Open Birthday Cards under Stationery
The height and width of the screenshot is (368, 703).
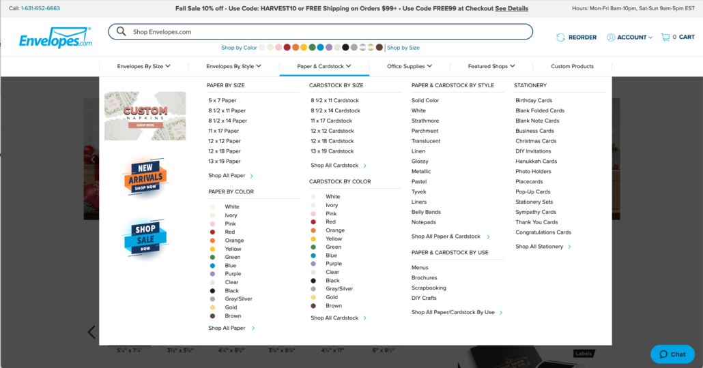point(534,100)
